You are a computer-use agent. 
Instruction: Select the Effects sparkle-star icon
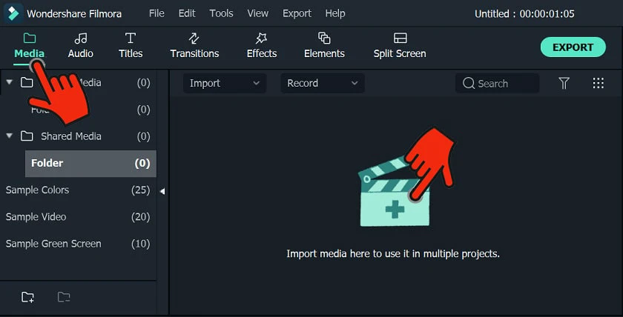[x=261, y=39]
